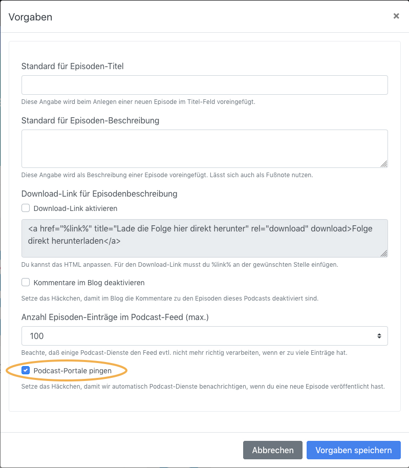
Task: Save with the Vorgaben speichern button
Action: [354, 450]
